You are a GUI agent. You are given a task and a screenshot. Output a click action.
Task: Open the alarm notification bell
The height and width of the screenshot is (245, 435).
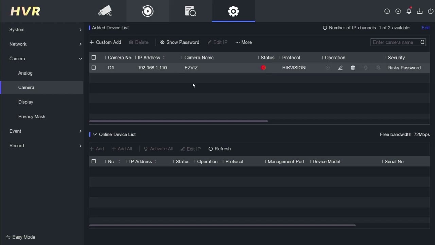(x=409, y=11)
